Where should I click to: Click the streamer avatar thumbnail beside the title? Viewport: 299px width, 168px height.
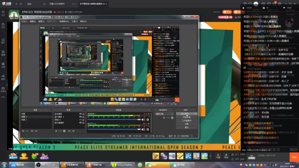tap(14, 14)
